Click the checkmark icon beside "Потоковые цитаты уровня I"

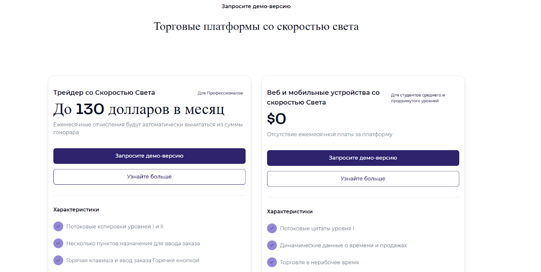[272, 228]
